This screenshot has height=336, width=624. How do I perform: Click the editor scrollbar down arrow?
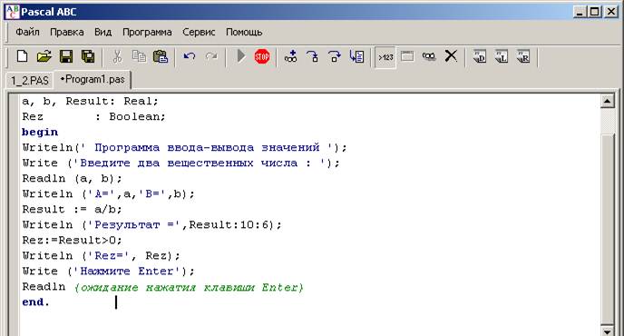click(607, 331)
